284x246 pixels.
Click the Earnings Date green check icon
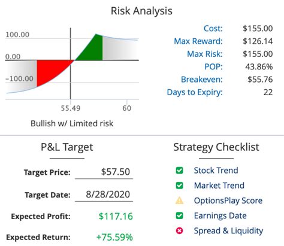tap(179, 215)
